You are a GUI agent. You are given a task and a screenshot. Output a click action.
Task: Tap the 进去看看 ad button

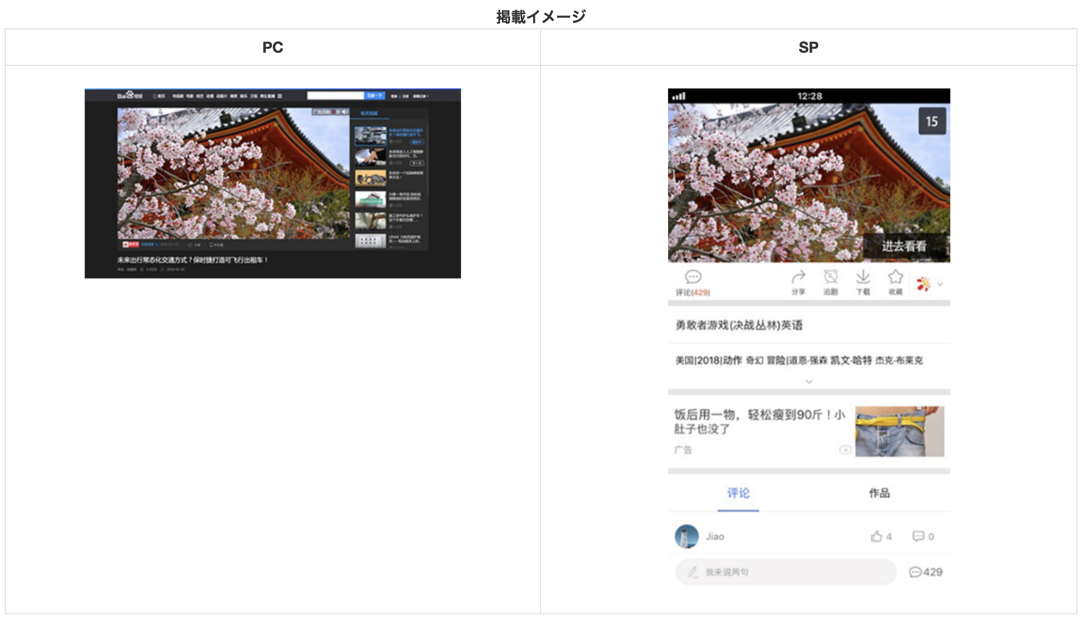pyautogui.click(x=904, y=246)
